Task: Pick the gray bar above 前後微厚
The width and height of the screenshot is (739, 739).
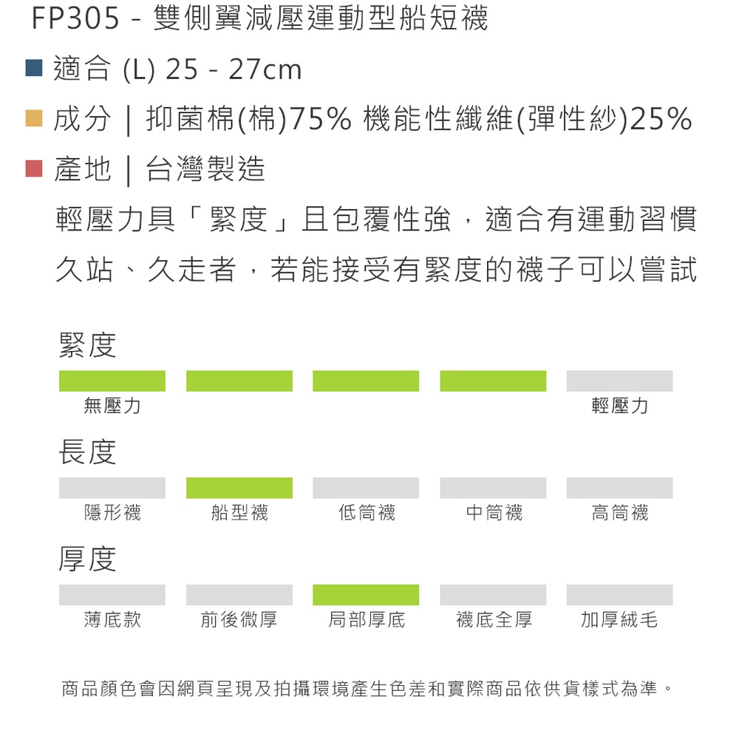Action: 239,595
